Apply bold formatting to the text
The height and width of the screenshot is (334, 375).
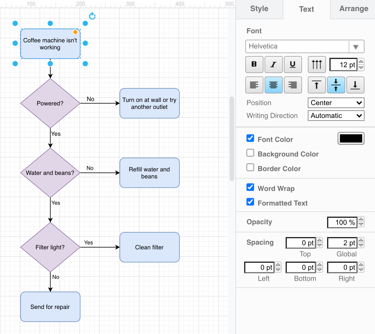tap(254, 64)
